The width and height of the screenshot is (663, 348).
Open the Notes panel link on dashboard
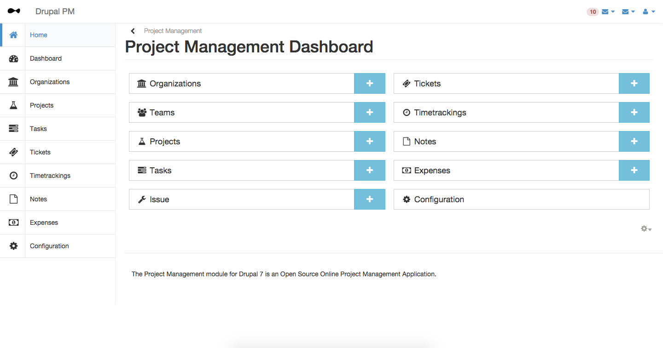pyautogui.click(x=425, y=142)
